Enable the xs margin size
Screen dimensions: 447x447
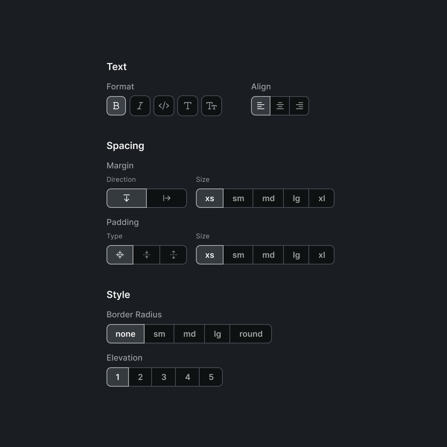pyautogui.click(x=209, y=198)
